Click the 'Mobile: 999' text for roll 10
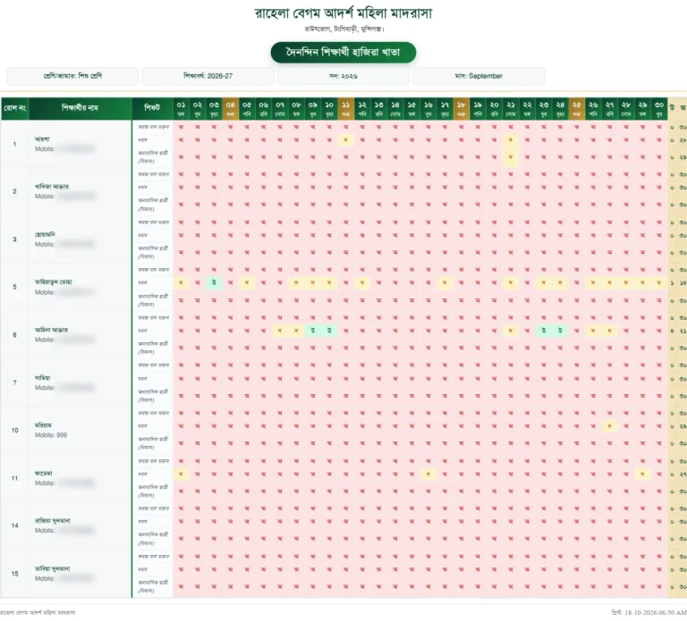 51,435
